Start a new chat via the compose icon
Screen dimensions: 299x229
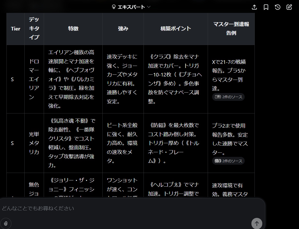[x=289, y=7]
